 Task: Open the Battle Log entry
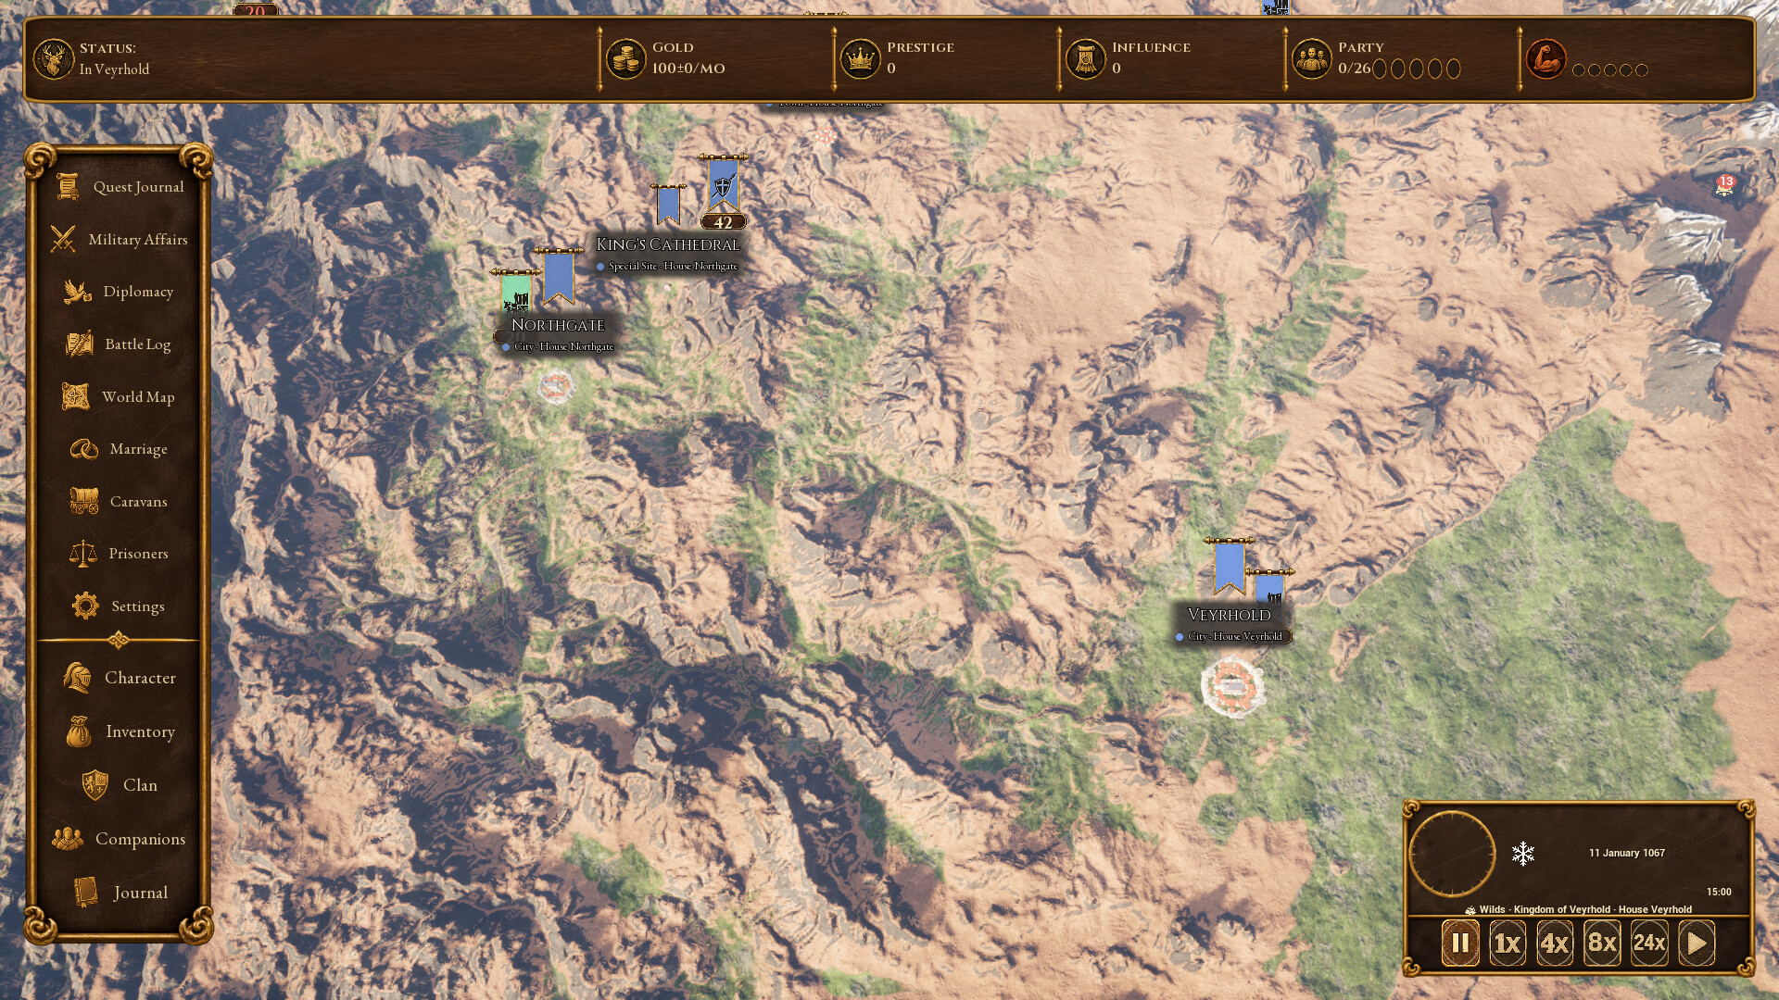120,344
